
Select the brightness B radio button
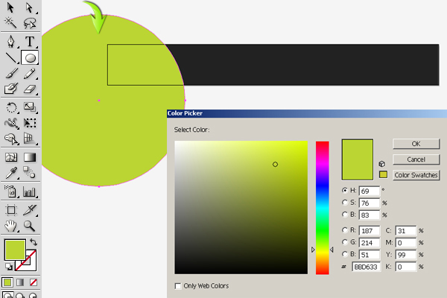coord(345,214)
